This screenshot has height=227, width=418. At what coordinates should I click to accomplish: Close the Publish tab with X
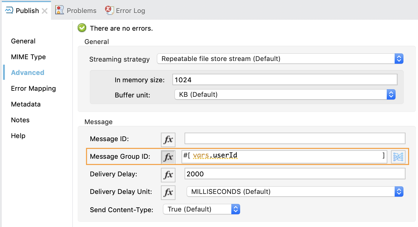[x=44, y=11]
